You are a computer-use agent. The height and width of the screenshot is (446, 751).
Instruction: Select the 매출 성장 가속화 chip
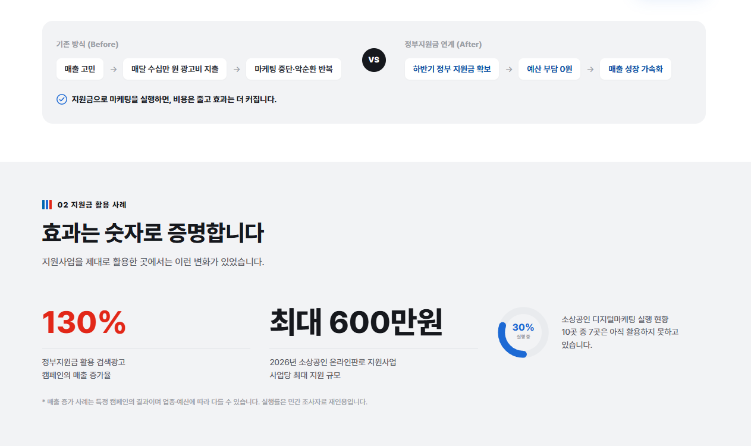tap(636, 69)
